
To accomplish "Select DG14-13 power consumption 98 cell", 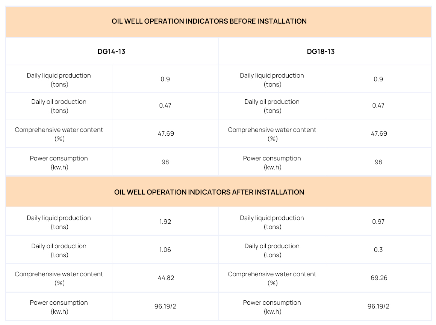I will click(x=165, y=162).
